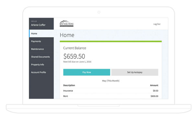Image resolution: width=193 pixels, height=121 pixels.
Task: Go to Payments in the sidebar
Action: point(41,41)
